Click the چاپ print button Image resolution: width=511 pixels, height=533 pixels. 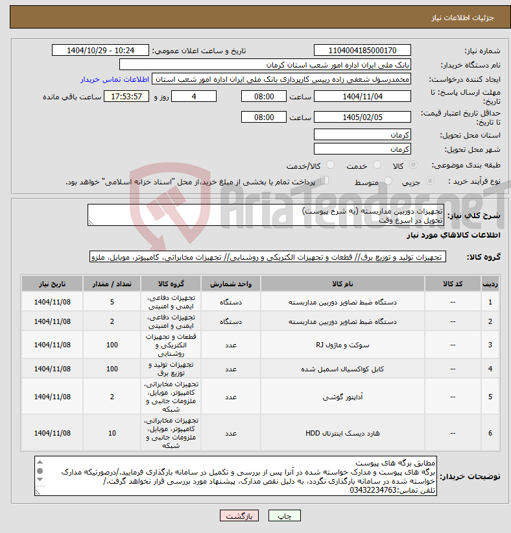pos(285,515)
